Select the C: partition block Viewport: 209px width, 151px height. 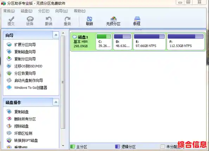coord(104,42)
